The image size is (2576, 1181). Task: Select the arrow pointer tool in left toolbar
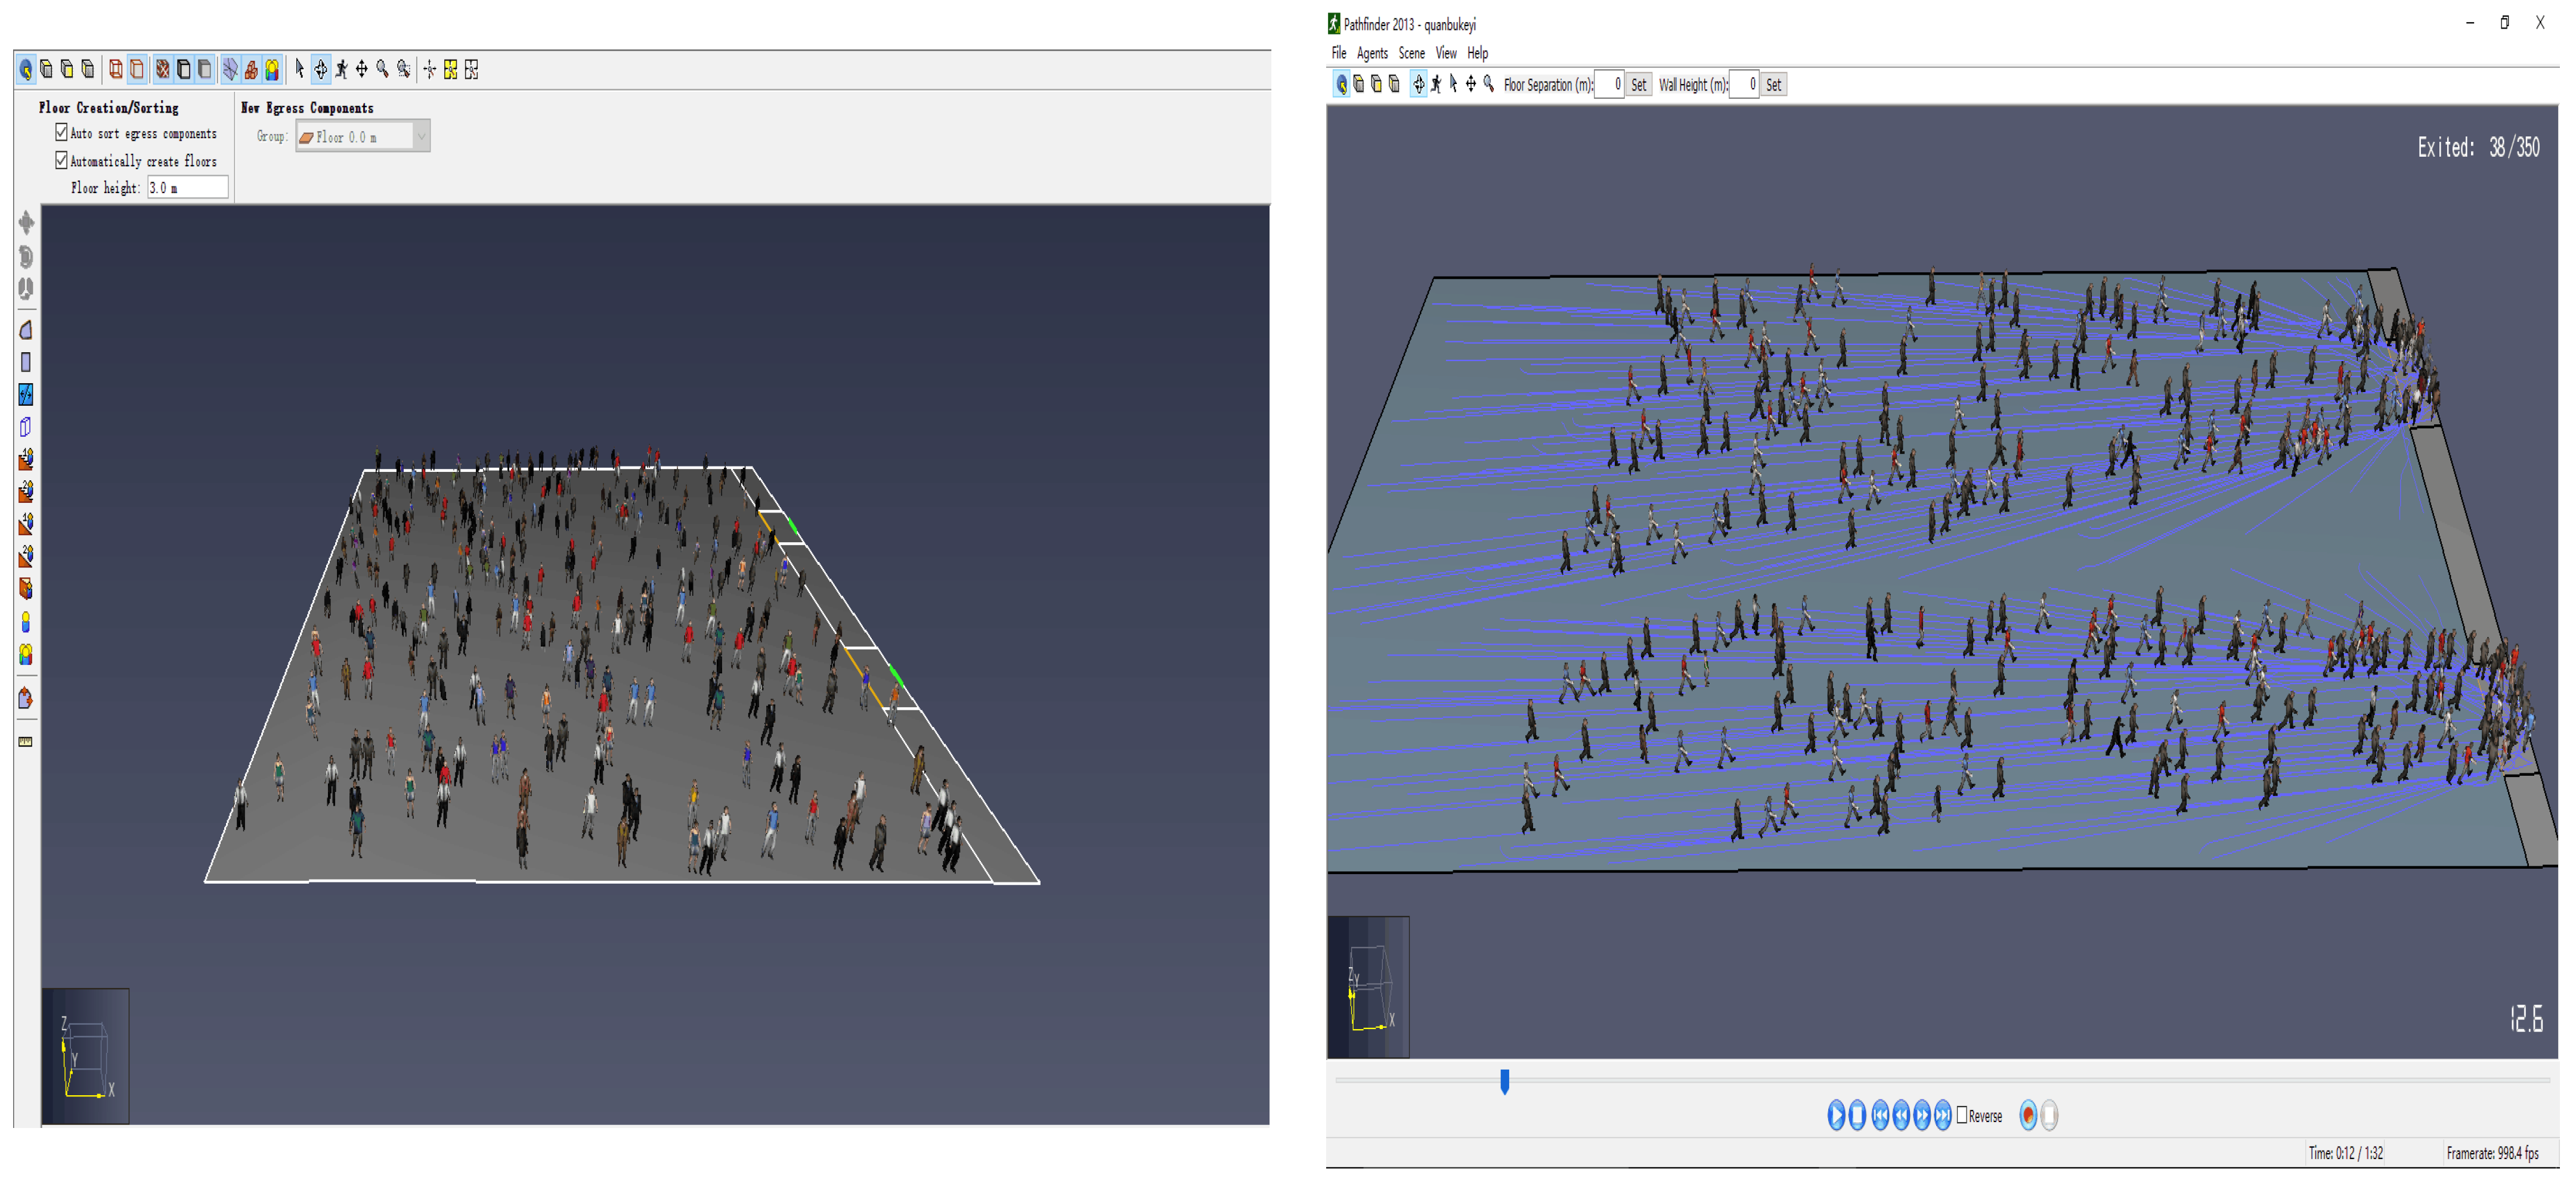(299, 69)
